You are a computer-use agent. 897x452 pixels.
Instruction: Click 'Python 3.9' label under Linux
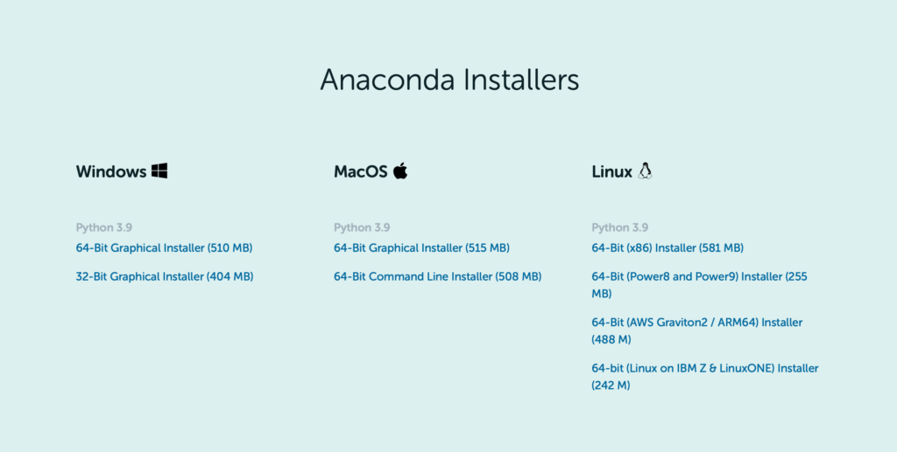[620, 227]
